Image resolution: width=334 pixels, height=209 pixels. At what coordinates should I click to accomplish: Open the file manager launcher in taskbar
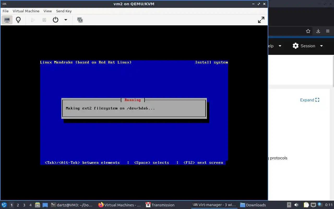(38, 205)
